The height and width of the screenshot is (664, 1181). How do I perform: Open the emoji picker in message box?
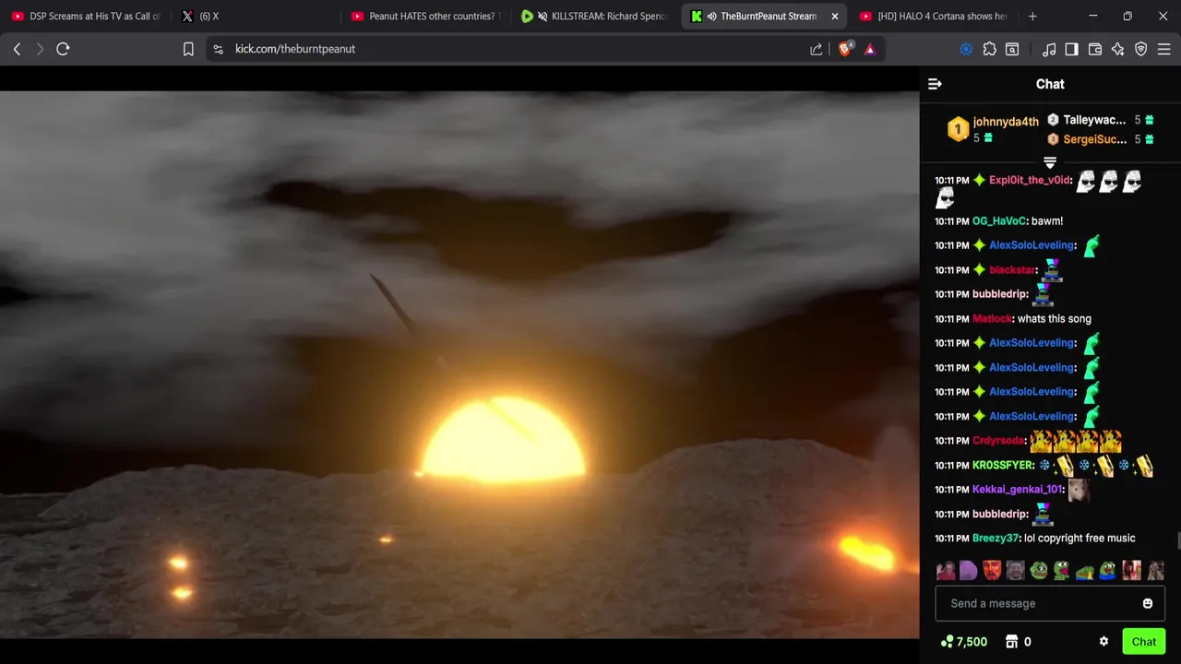pyautogui.click(x=1148, y=603)
